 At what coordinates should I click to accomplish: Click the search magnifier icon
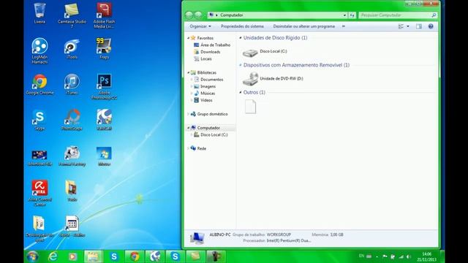[x=434, y=15]
